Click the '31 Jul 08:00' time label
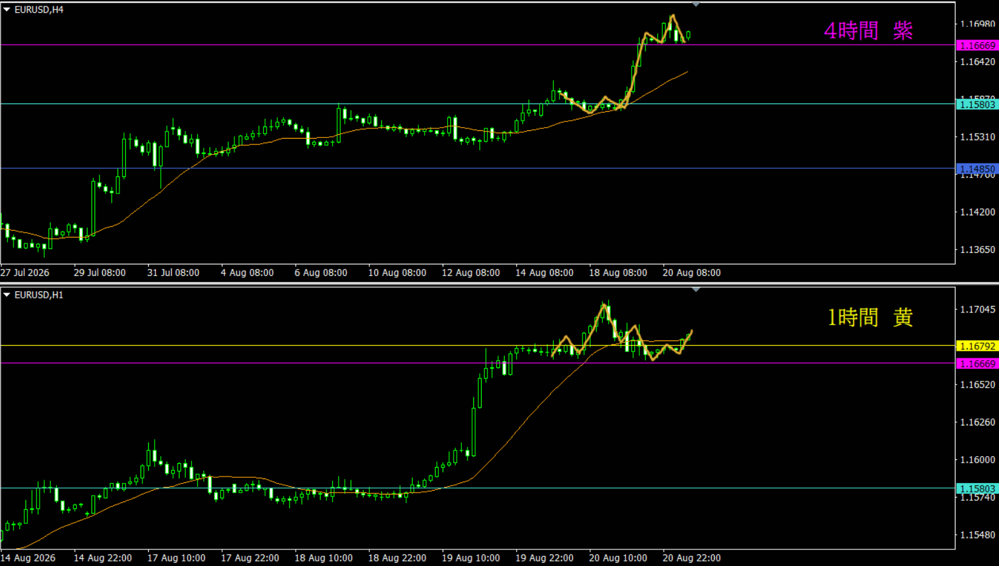Image resolution: width=999 pixels, height=566 pixels. click(x=173, y=273)
